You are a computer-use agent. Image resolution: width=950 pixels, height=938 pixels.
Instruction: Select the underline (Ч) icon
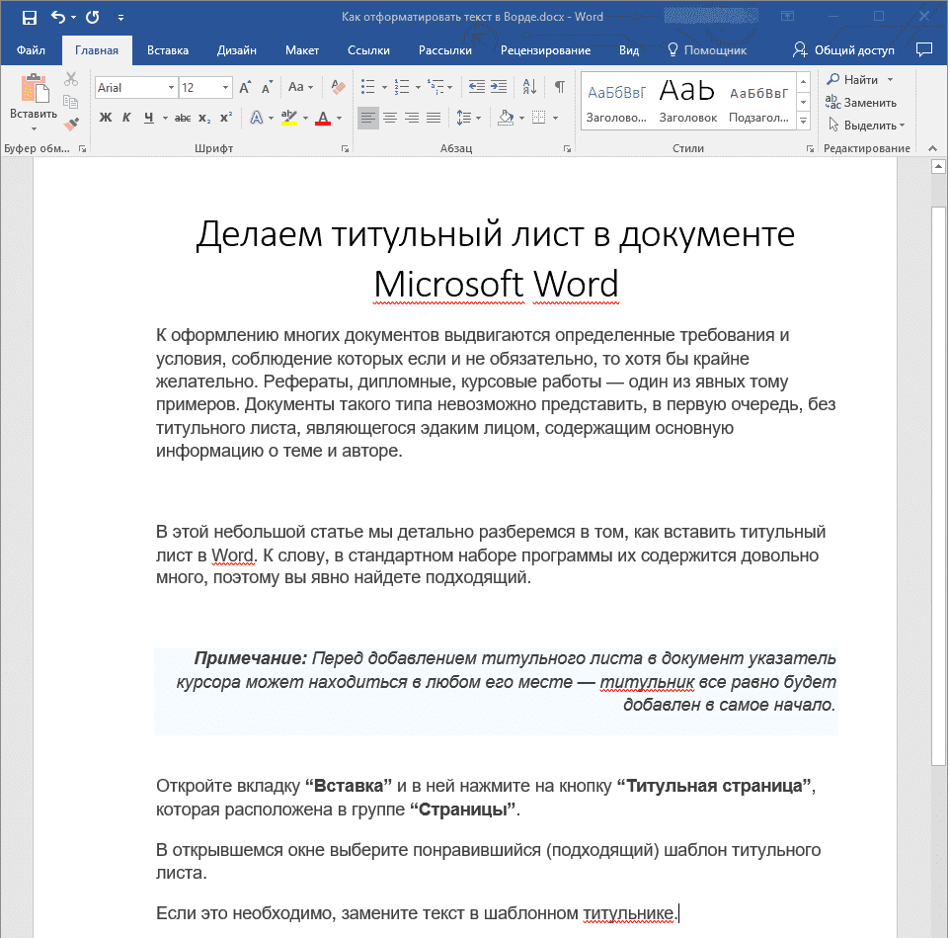click(149, 117)
